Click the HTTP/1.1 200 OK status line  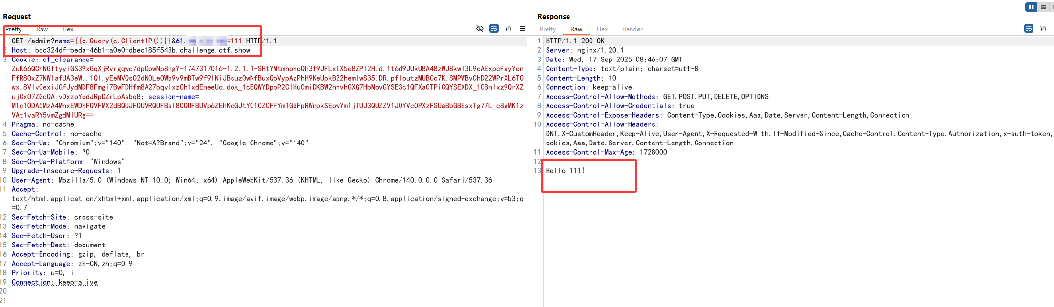(x=575, y=41)
